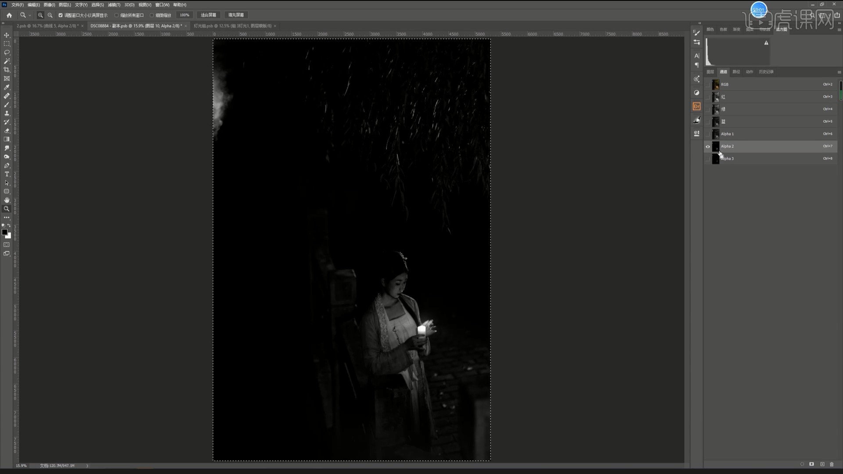The image size is (843, 474).
Task: Switch to the 历史记录 tab
Action: pyautogui.click(x=766, y=72)
